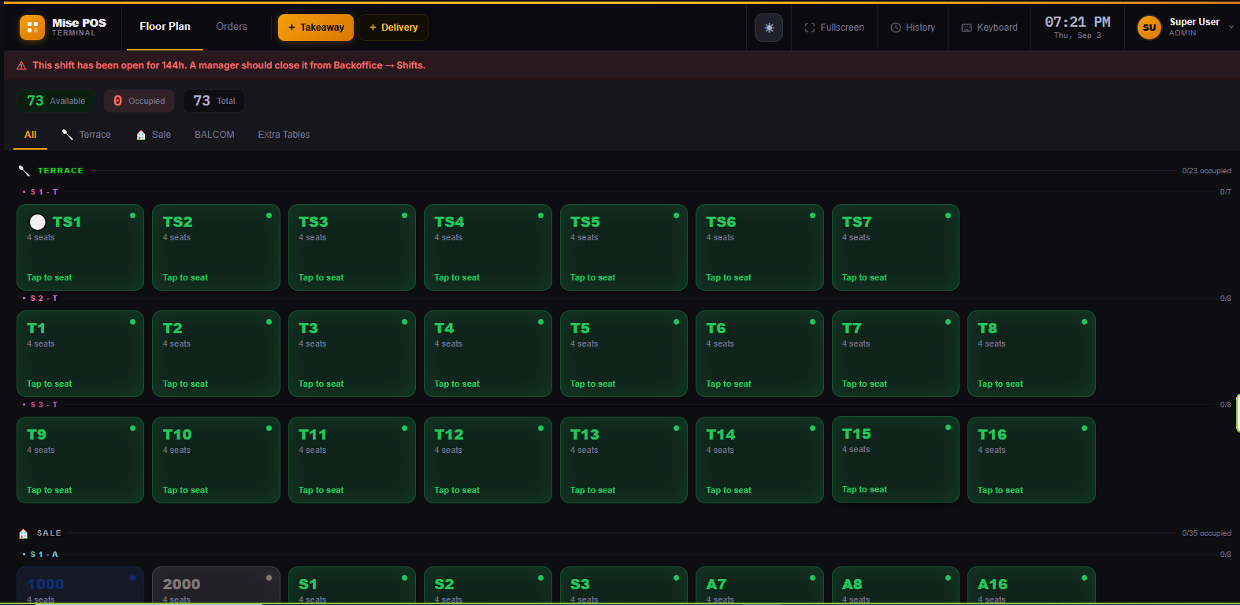Click the SU user avatar

pyautogui.click(x=1149, y=28)
